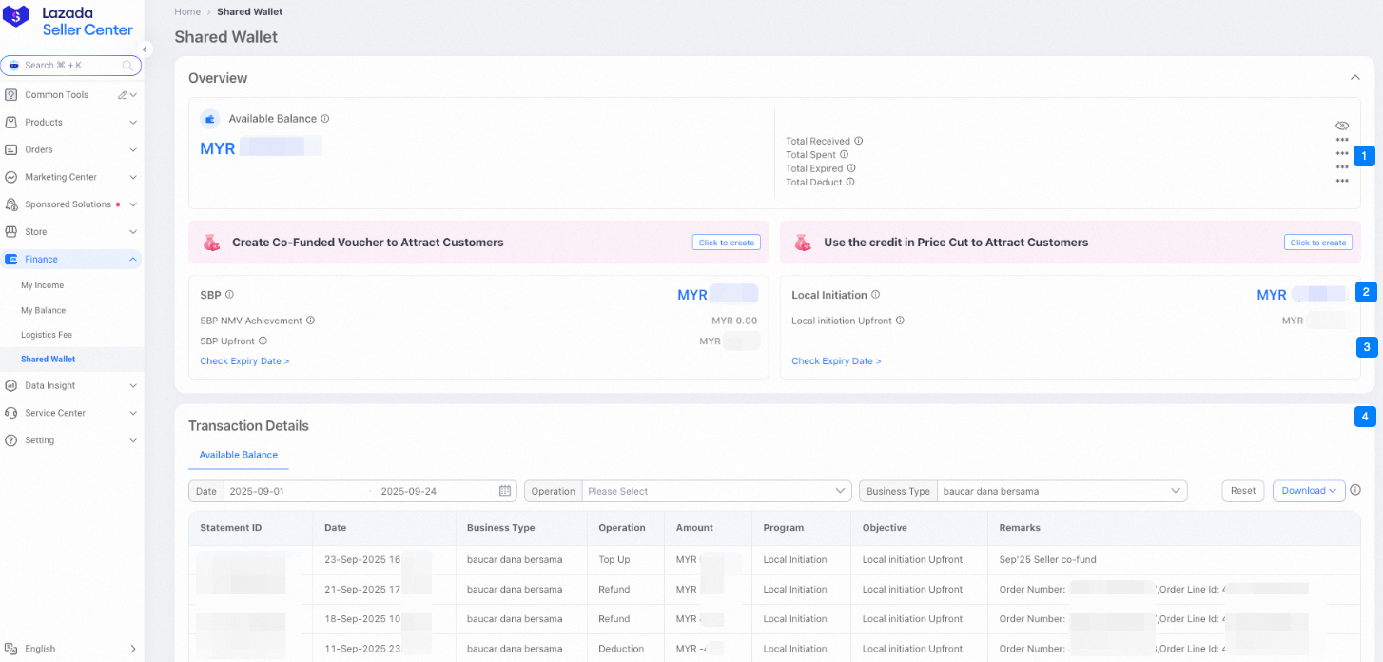Open the Business Type dropdown
Screen dimensions: 1383x662
[x=1061, y=491]
